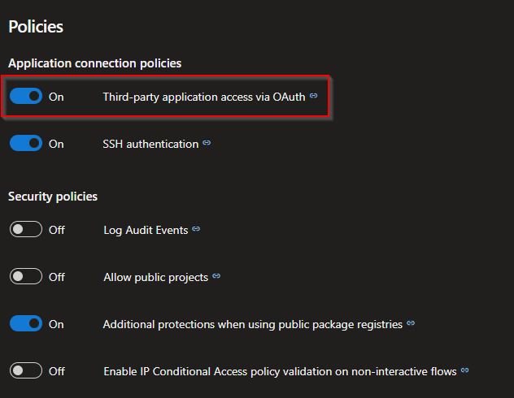The width and height of the screenshot is (514, 398).
Task: Click link icon beside IP Conditional Access policy
Action: click(464, 370)
